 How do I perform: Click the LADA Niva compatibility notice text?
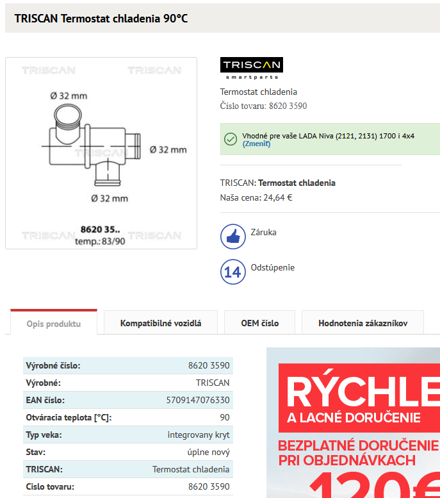click(x=328, y=136)
